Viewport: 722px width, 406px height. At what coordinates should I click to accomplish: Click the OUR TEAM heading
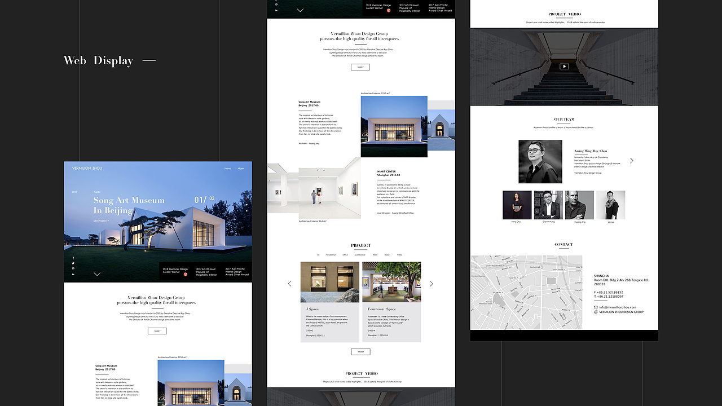tap(565, 120)
